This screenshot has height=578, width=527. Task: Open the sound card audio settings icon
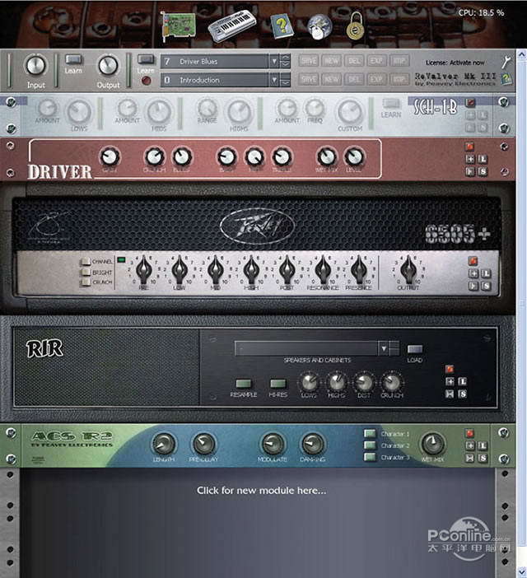(x=179, y=25)
